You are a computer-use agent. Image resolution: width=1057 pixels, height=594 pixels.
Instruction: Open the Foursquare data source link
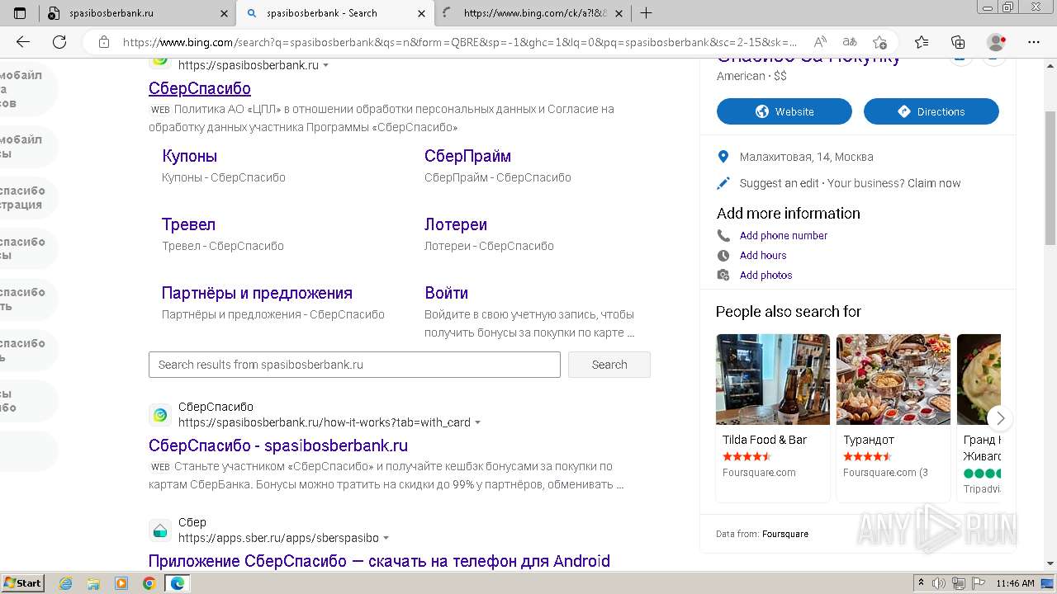tap(785, 534)
